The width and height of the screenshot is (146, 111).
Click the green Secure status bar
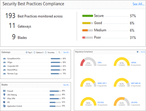pos(88,16)
